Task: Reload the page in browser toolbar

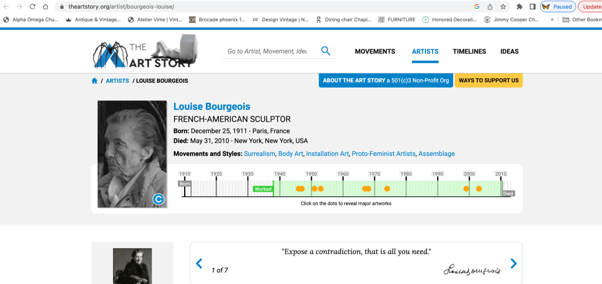Action: tap(32, 6)
